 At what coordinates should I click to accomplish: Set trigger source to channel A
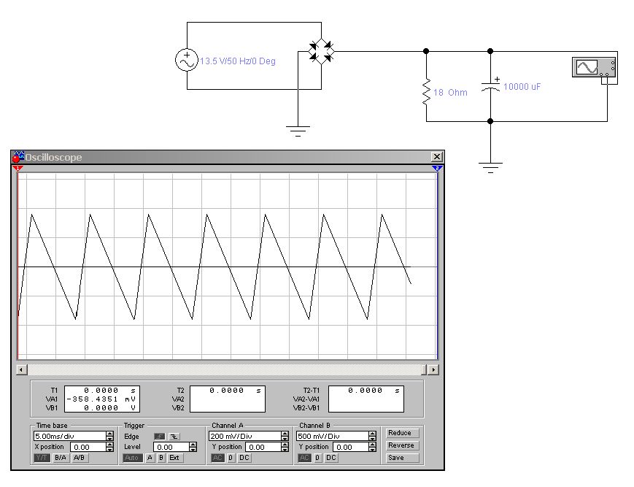[150, 458]
